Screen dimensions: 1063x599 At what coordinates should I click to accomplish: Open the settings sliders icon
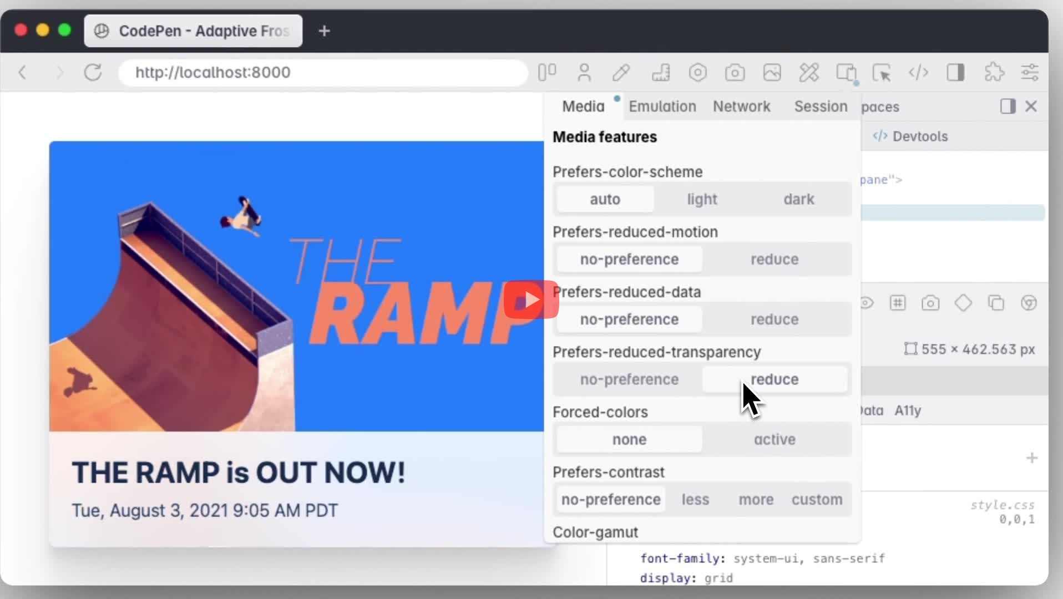tap(1030, 72)
